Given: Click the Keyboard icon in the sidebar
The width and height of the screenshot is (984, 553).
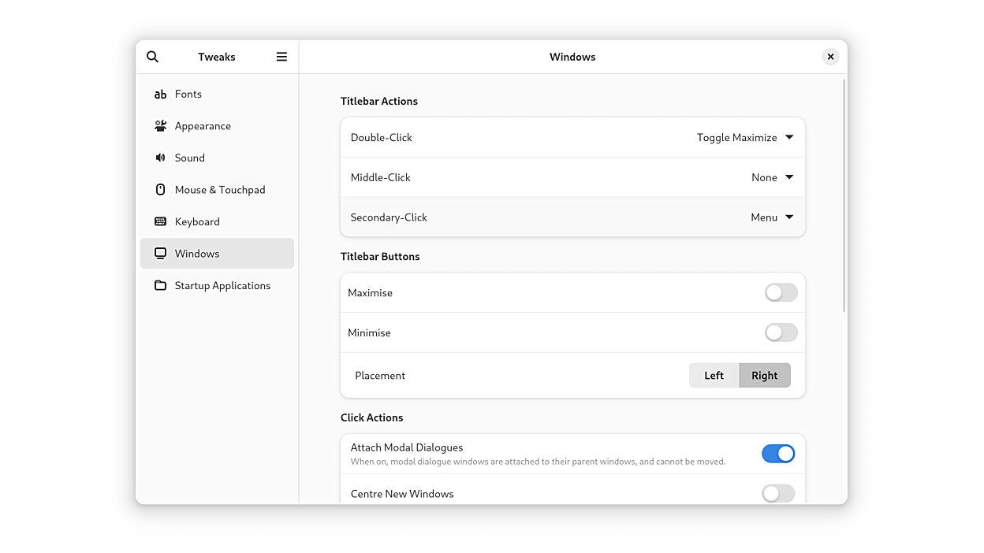Looking at the screenshot, I should 160,221.
